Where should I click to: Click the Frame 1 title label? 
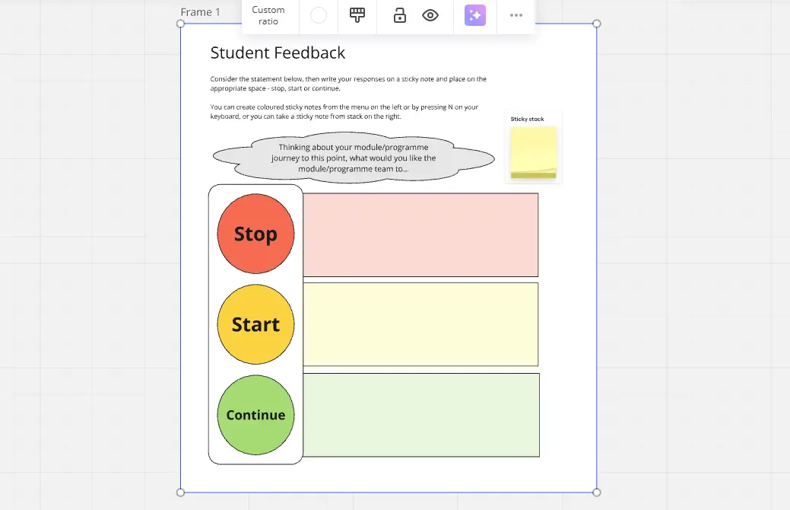[x=200, y=12]
